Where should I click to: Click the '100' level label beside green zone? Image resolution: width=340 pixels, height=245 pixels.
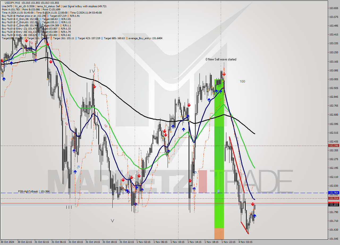[242, 81]
